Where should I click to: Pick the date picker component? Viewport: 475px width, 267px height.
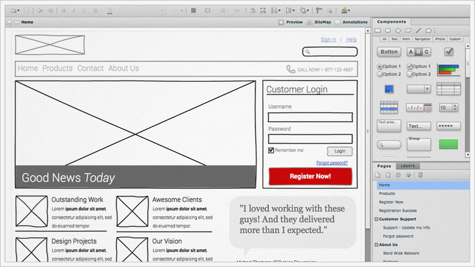[419, 108]
